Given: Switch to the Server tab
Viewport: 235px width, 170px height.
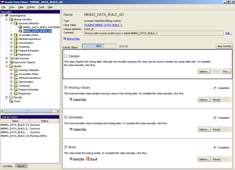Looking at the screenshot, I should [21, 166].
